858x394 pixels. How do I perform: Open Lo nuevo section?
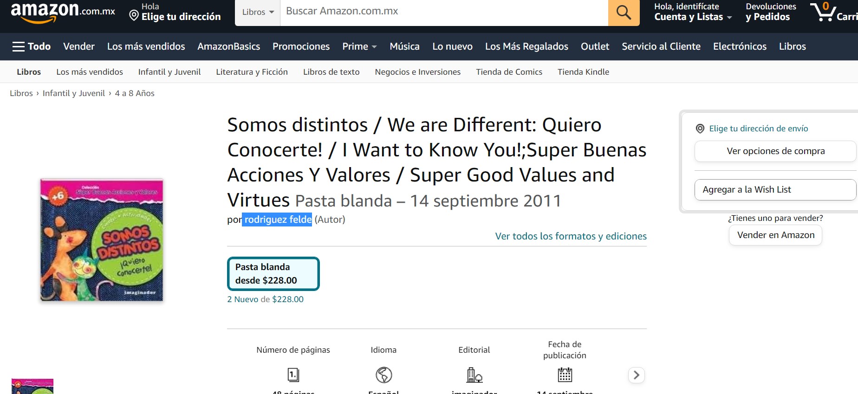(452, 46)
